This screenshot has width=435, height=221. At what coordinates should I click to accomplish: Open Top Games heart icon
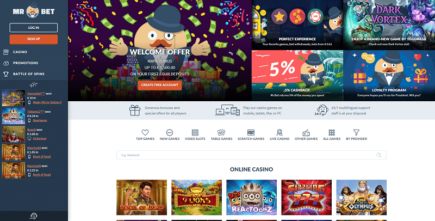145,132
